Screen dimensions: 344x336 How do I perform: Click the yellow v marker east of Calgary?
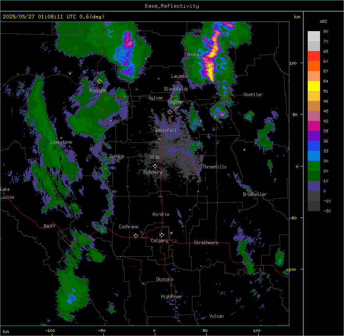tap(171, 233)
